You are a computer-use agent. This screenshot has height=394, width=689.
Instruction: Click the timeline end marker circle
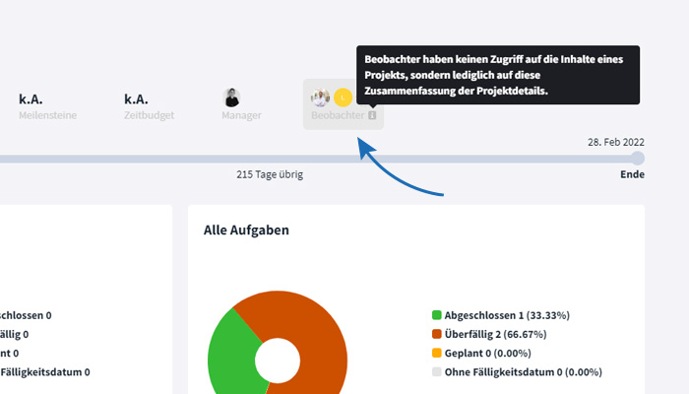(638, 158)
